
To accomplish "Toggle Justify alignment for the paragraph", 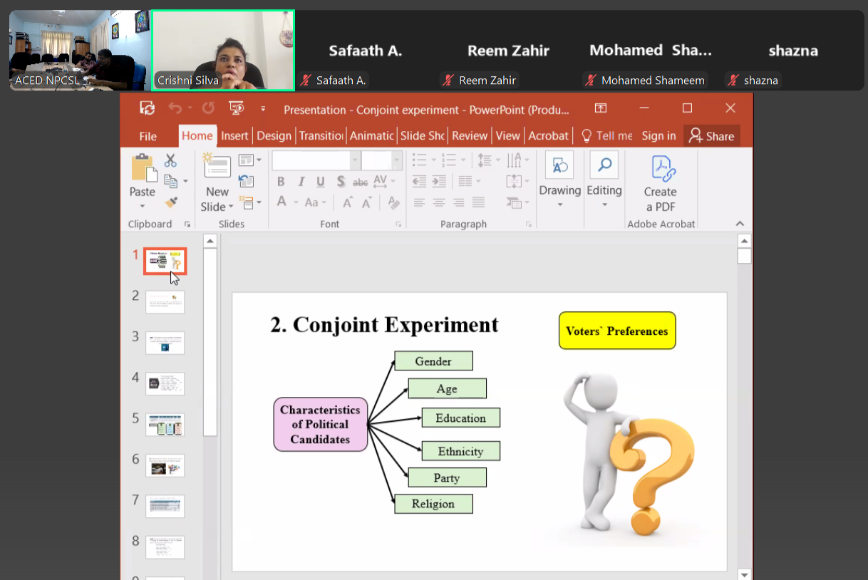I will coord(478,202).
